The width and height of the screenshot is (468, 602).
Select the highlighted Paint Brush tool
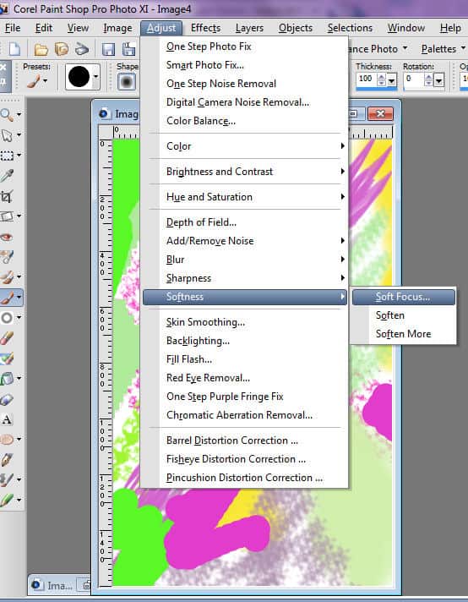click(7, 298)
